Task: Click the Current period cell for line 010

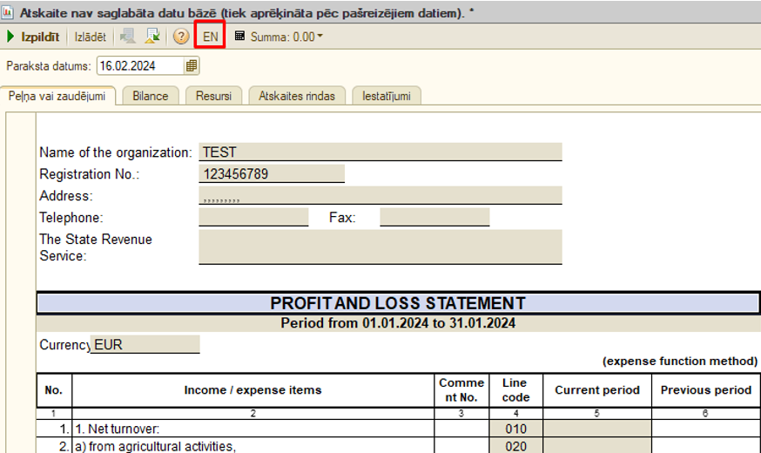Action: point(596,429)
